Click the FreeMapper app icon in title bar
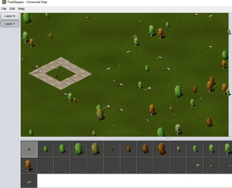Viewport: 232px width, 188px height. 4,2
